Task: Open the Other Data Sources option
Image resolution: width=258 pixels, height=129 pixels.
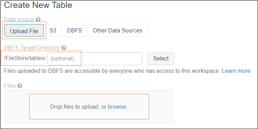Action: pyautogui.click(x=117, y=30)
